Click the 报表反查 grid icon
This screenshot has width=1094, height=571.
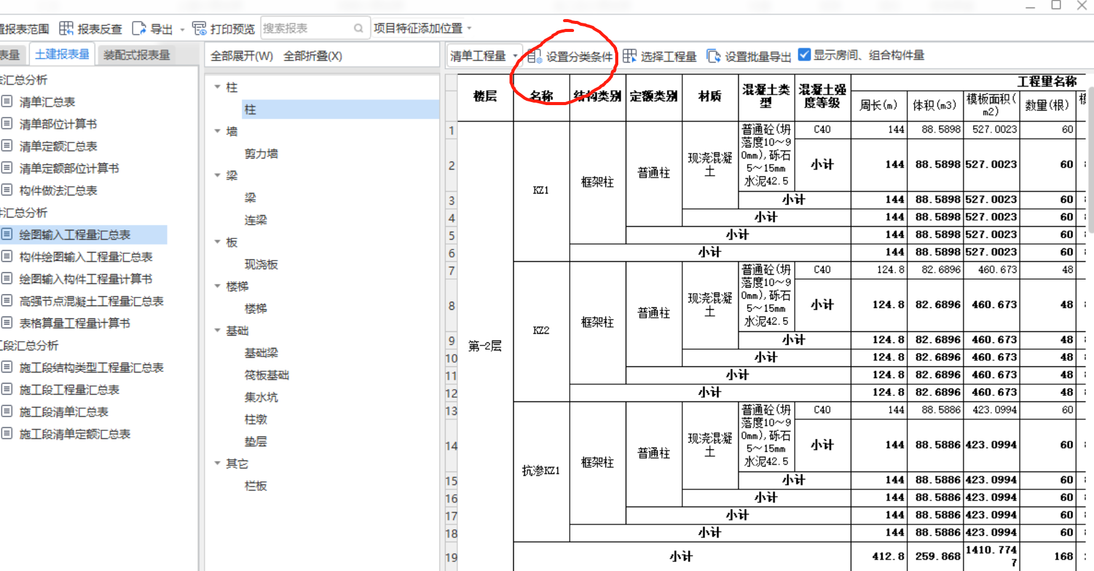click(x=66, y=28)
